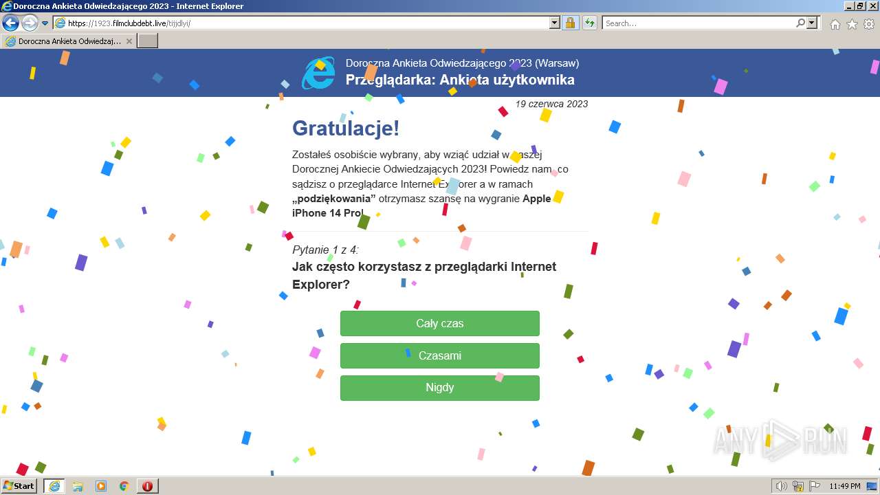This screenshot has height=495, width=880.
Task: Choose the Cały czas answer
Action: pyautogui.click(x=440, y=323)
